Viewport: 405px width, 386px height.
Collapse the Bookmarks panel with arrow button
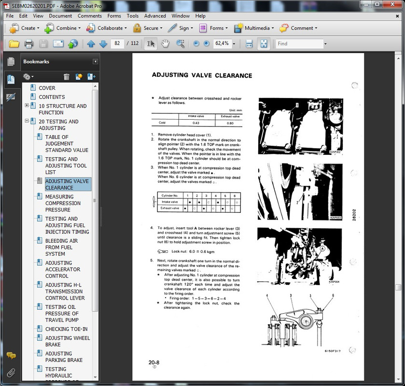(95, 61)
